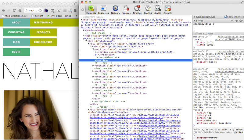Image resolution: width=244 pixels, height=140 pixels.
Task: Toggle the Show inherited checkbox
Action: [225, 17]
